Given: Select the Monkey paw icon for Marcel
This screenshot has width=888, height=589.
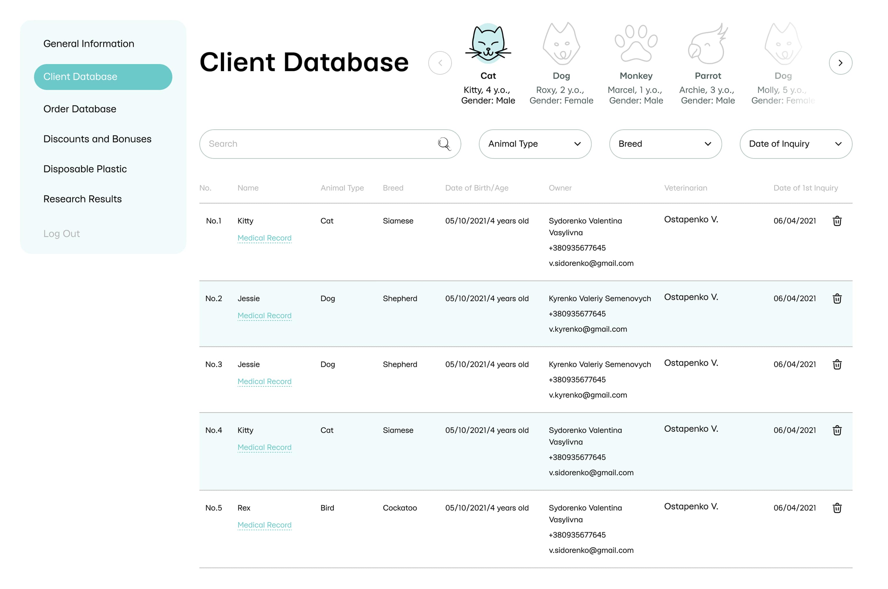Looking at the screenshot, I should [x=636, y=43].
